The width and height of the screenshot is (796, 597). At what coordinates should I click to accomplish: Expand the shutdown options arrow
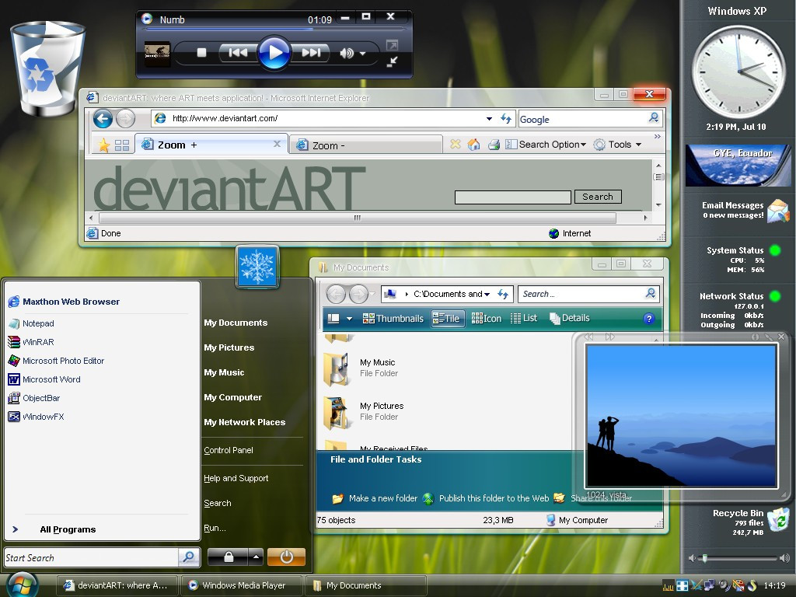[x=256, y=557]
